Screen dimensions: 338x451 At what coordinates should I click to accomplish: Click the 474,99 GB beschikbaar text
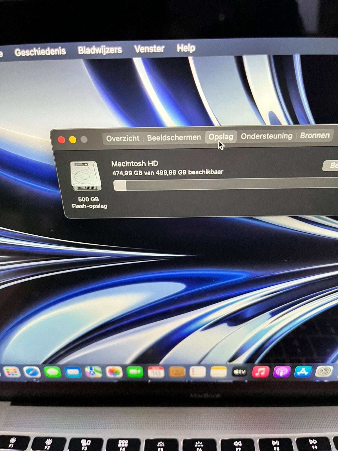point(168,173)
